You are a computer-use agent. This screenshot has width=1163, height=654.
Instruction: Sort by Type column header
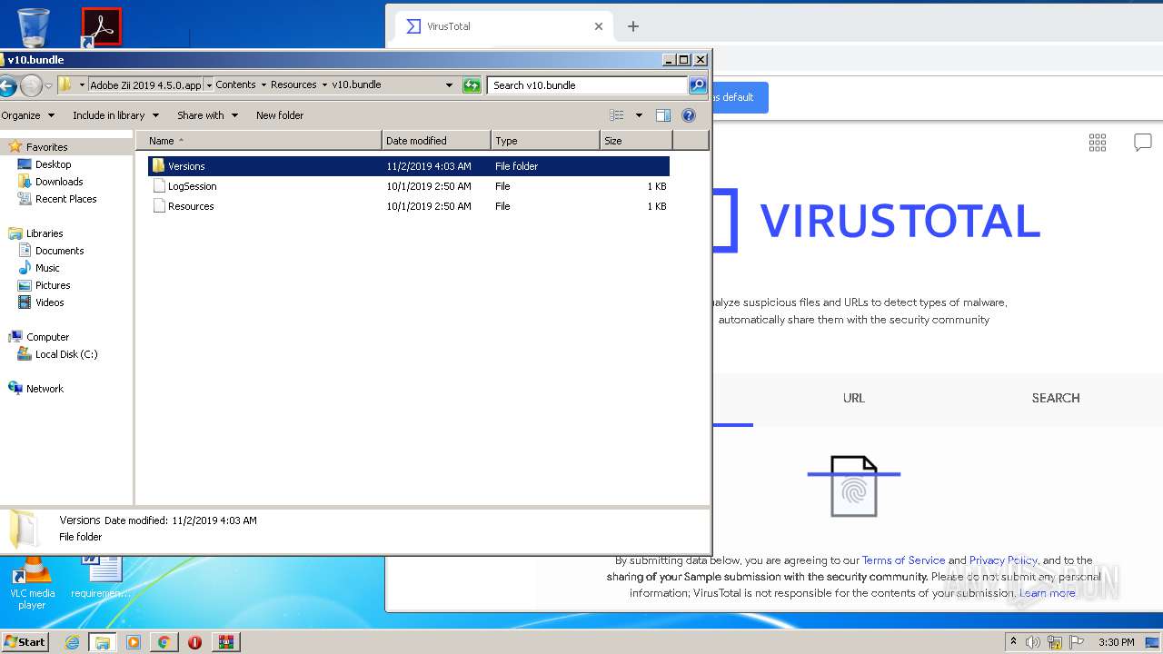546,141
